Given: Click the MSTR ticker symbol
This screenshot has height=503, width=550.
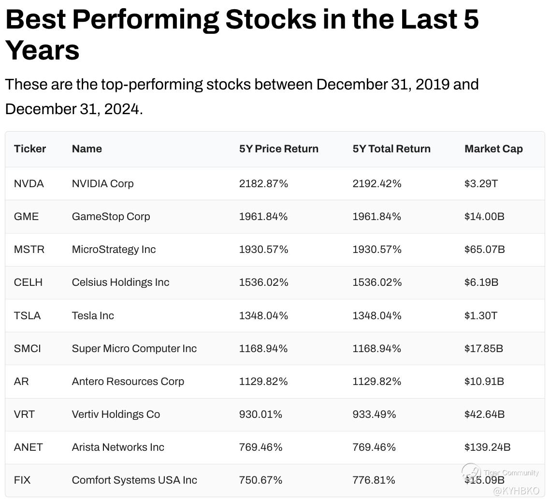Looking at the screenshot, I should tap(29, 250).
